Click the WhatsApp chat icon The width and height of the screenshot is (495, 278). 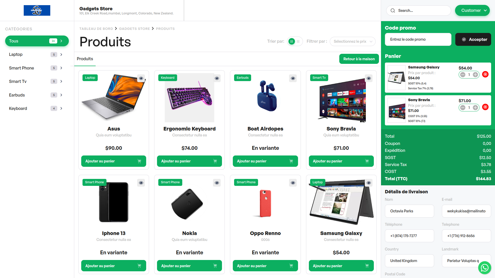click(484, 268)
